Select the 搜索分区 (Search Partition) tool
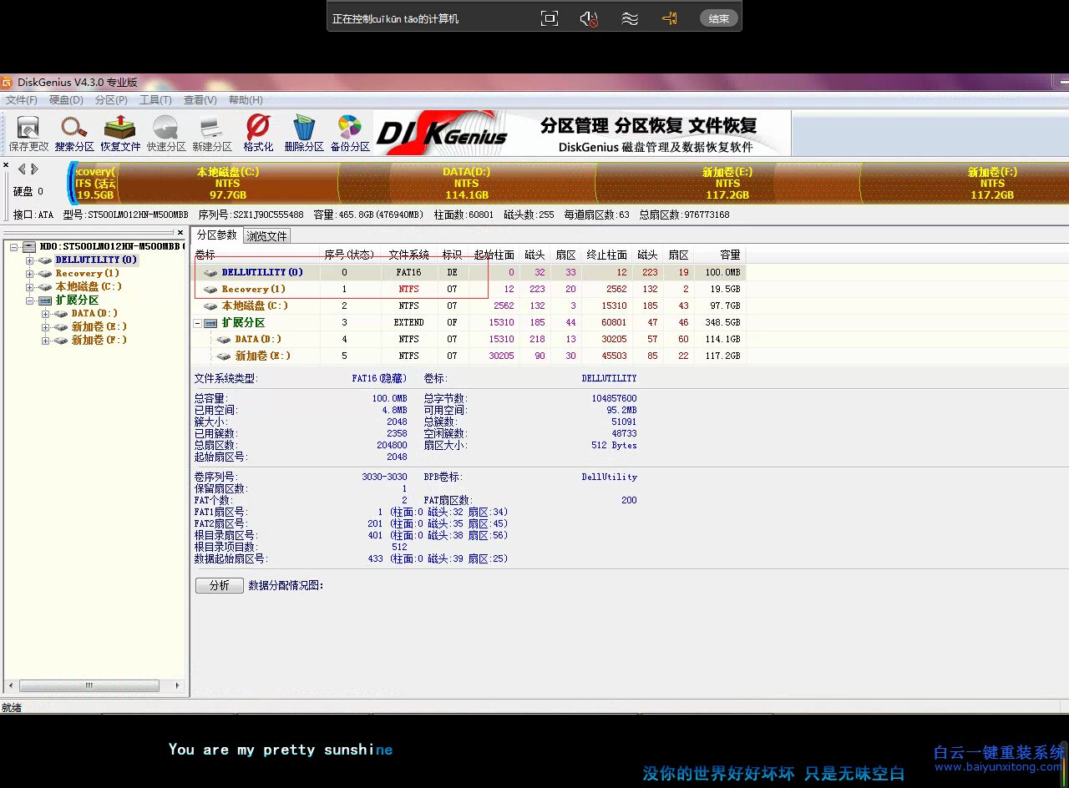The width and height of the screenshot is (1069, 788). (x=73, y=133)
